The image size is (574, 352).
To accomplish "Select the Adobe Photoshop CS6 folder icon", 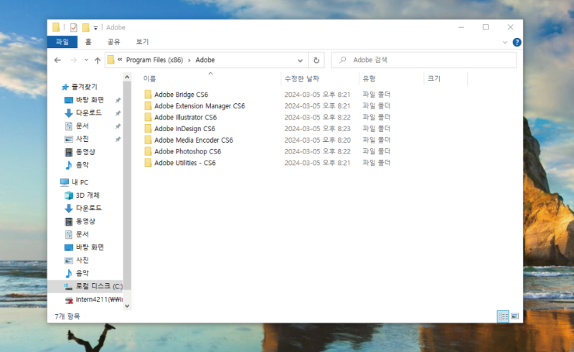I will point(148,151).
